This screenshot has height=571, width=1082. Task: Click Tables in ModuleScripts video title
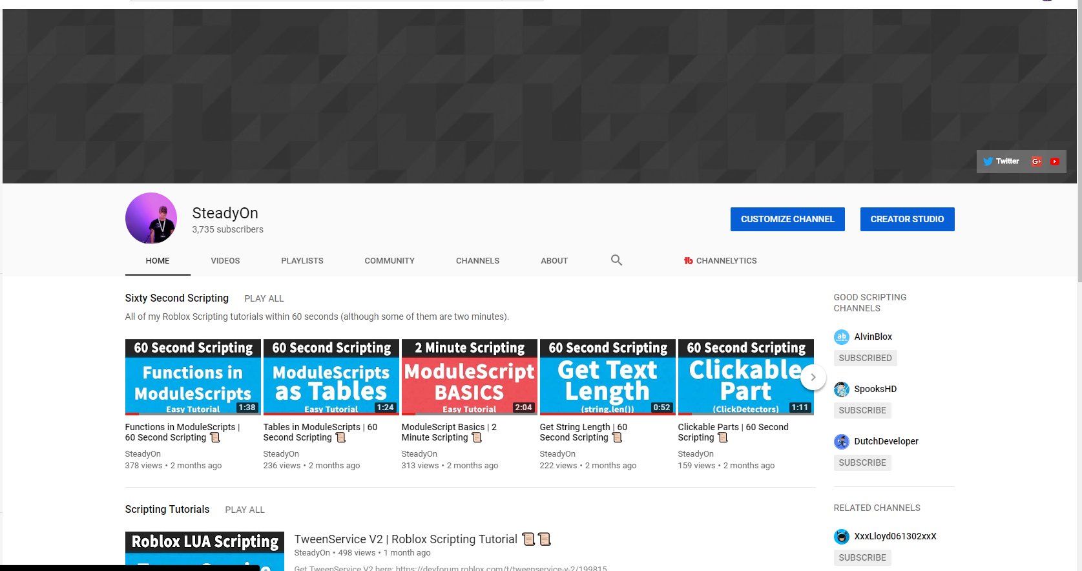tap(320, 432)
